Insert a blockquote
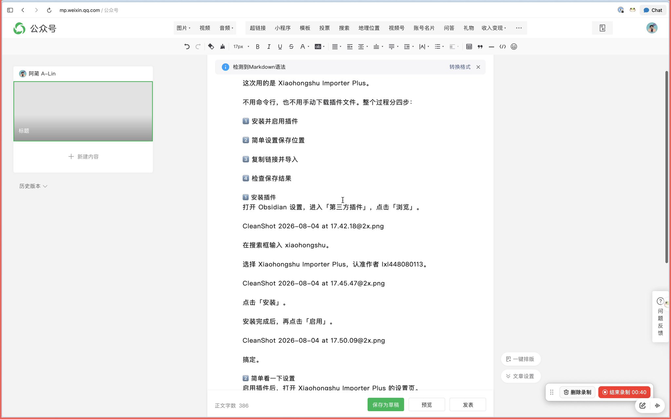The image size is (671, 419). (x=480, y=46)
